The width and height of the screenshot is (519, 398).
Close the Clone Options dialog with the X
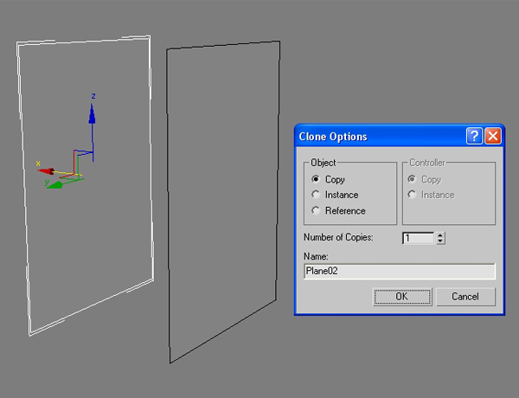492,136
